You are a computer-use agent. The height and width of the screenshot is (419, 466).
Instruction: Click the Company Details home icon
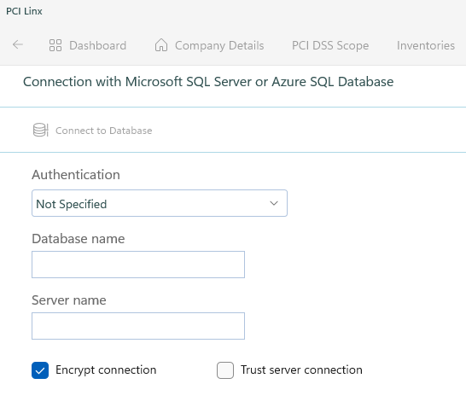[161, 45]
